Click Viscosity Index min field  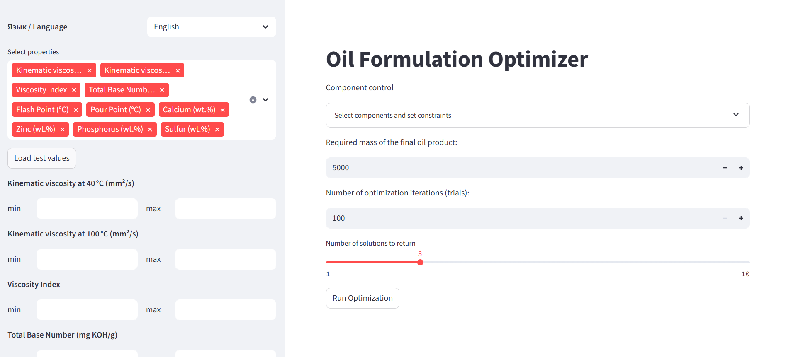click(x=87, y=310)
